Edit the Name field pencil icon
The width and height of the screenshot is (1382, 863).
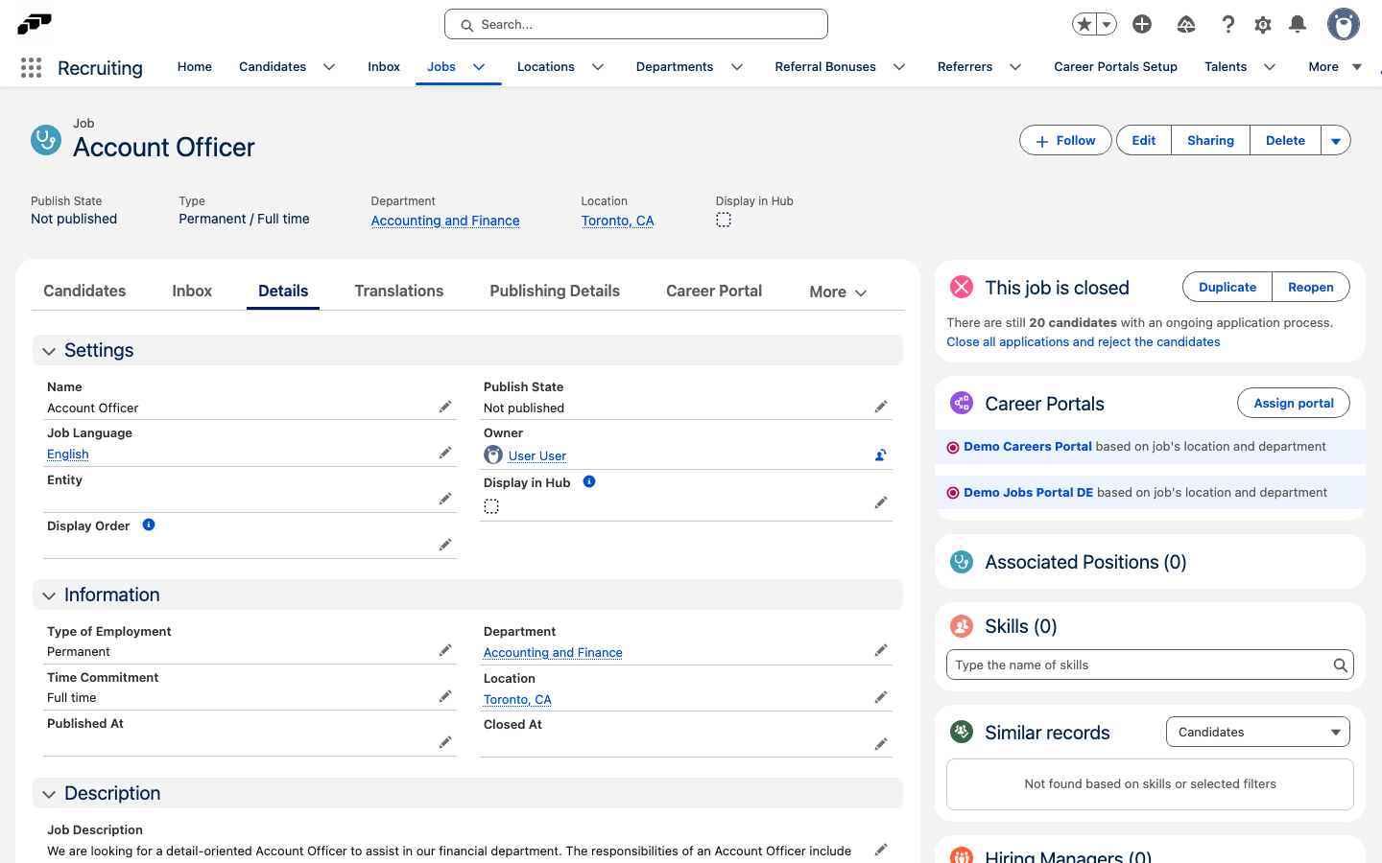point(445,407)
